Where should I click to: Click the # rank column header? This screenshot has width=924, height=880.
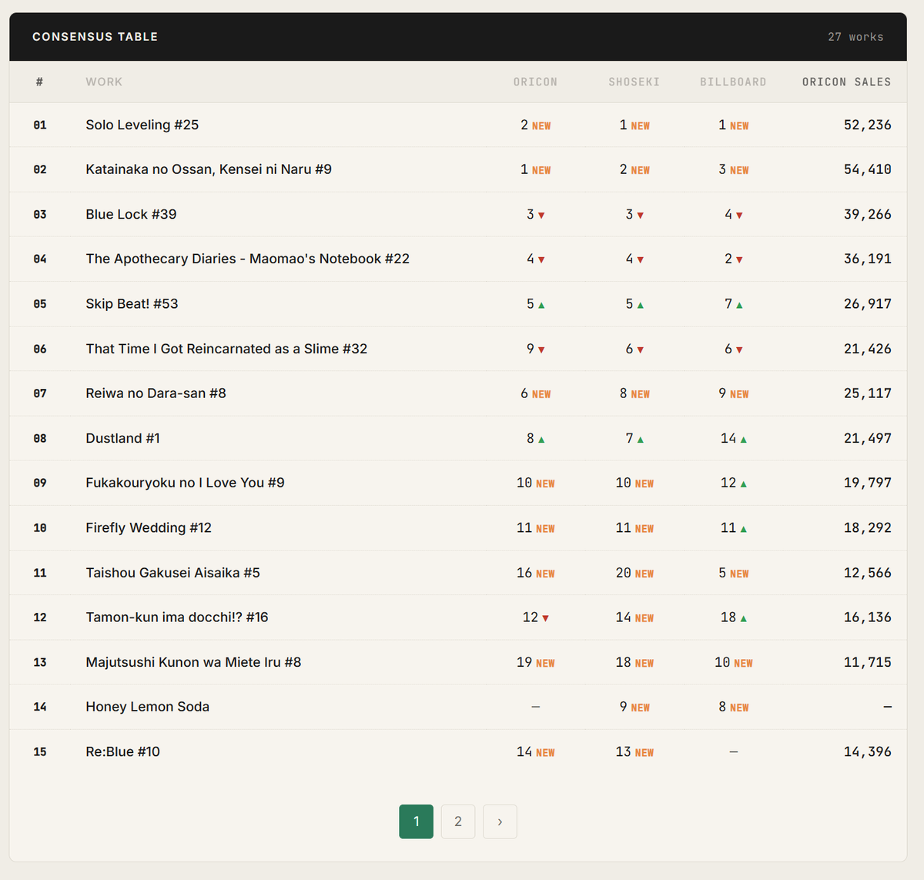pyautogui.click(x=40, y=82)
